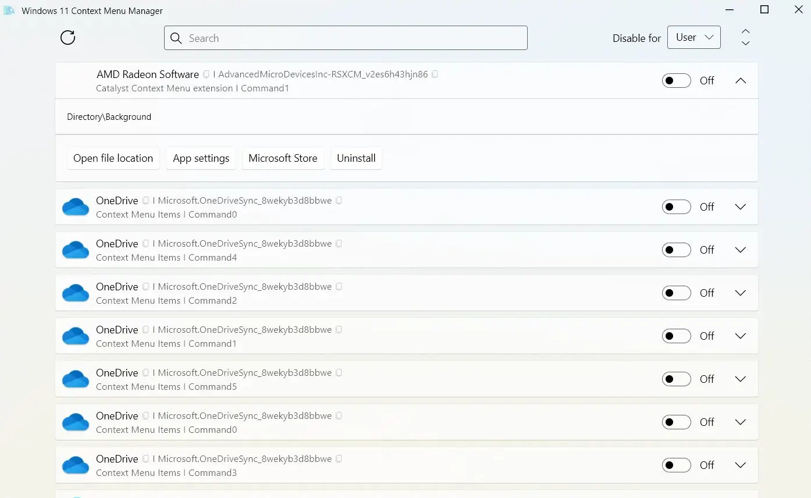Focus the Search input field
This screenshot has height=498, width=811.
pos(346,38)
